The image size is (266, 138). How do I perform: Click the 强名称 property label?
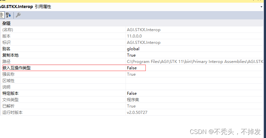8,74
